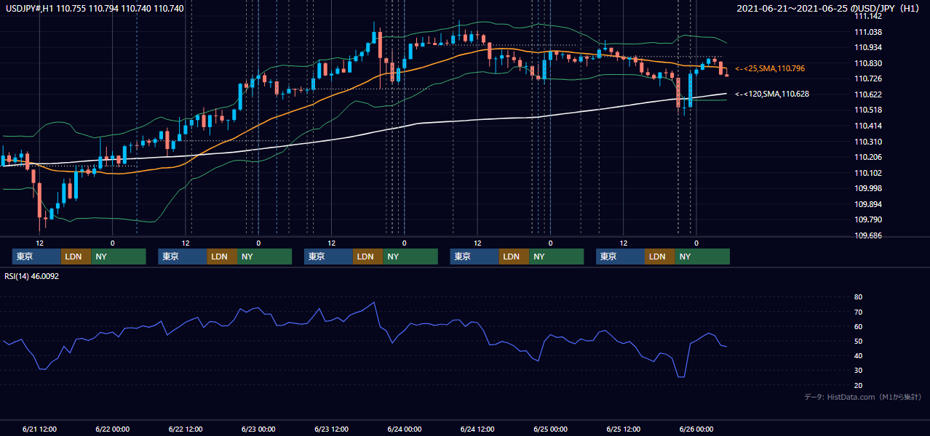This screenshot has height=436, width=930.
Task: Click the 110.622 price axis label
Action: 868,94
